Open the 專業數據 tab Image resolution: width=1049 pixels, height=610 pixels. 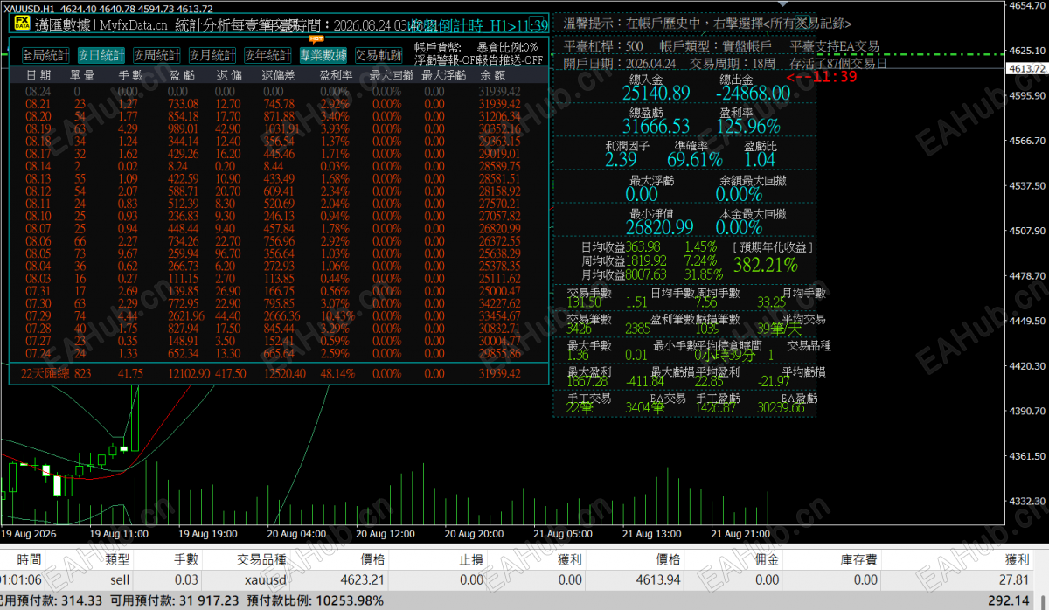(x=323, y=56)
